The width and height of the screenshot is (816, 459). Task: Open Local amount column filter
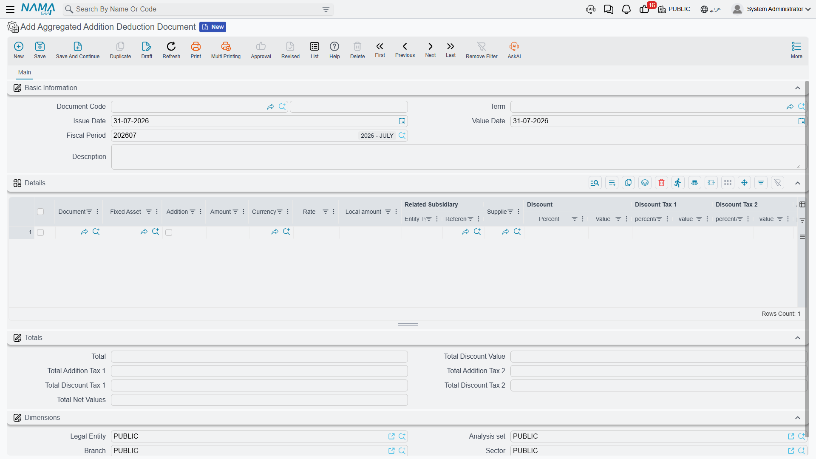pos(388,212)
